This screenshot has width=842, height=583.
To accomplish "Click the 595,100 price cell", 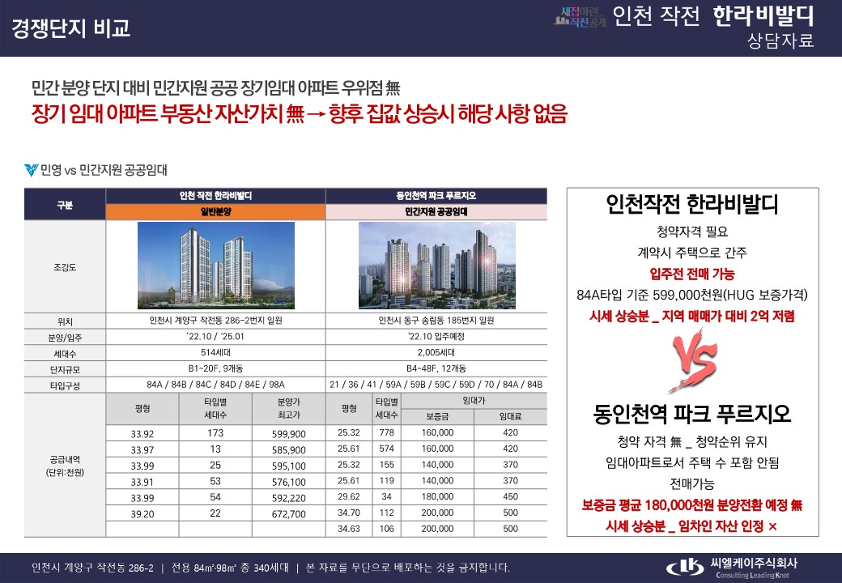I will (x=289, y=466).
